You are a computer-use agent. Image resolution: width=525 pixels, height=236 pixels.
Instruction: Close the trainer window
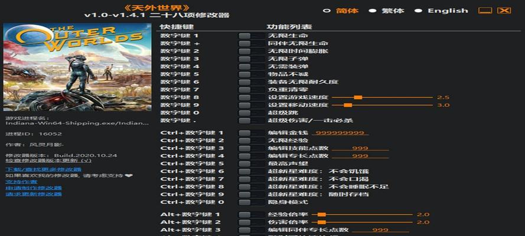(504, 11)
